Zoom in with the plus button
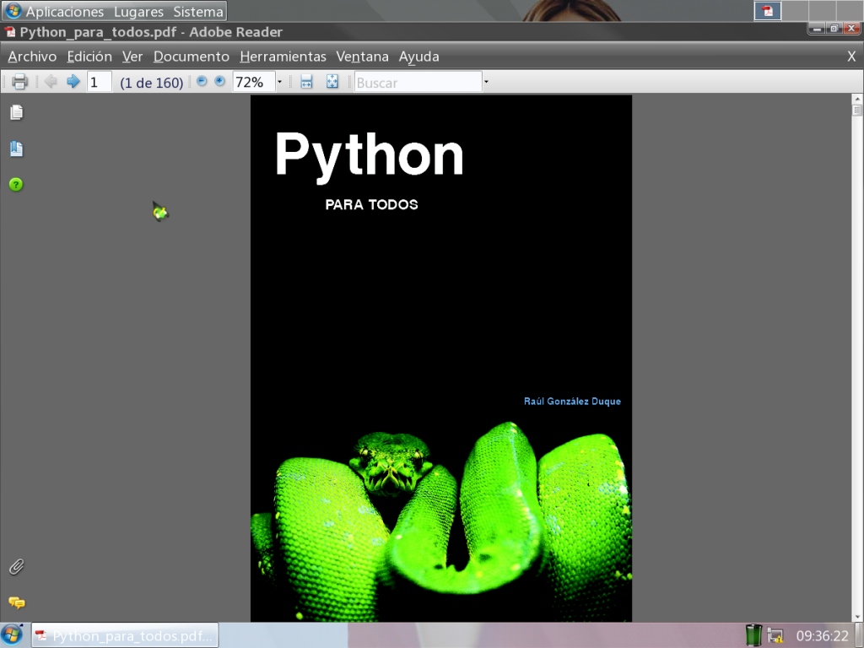The height and width of the screenshot is (648, 864). point(220,82)
